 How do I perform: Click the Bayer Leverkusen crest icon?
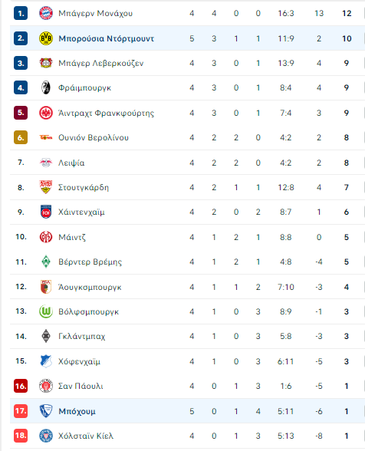pyautogui.click(x=46, y=63)
